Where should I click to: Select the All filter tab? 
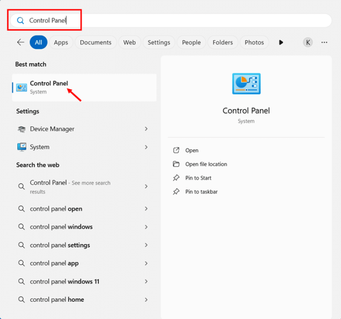(38, 42)
